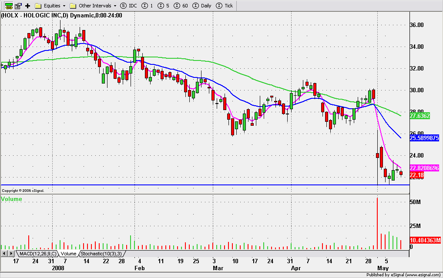Screen dimensions: 443x278
Task: Select the IDC symbol button
Action: coord(128,6)
